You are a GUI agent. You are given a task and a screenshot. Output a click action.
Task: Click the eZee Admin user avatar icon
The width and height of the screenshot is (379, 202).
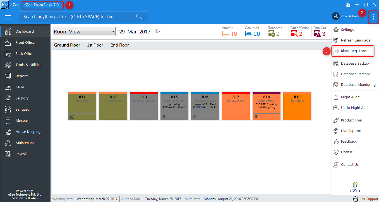click(335, 16)
